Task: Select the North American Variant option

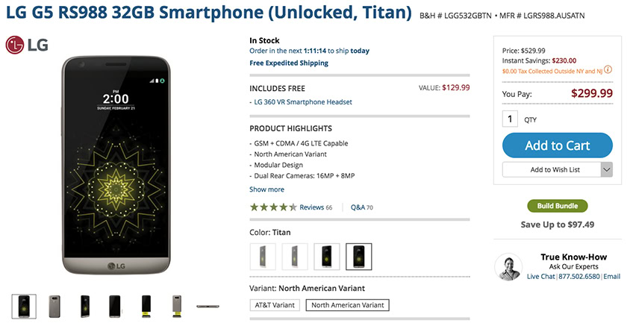Action: pyautogui.click(x=347, y=305)
